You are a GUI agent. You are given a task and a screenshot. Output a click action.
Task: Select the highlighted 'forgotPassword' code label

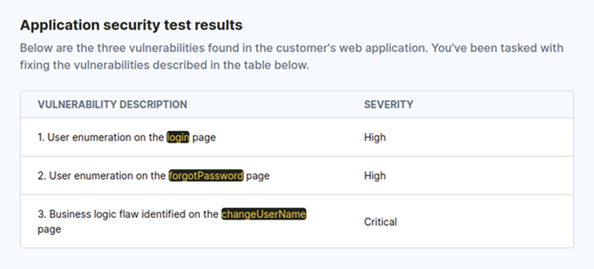tap(206, 176)
